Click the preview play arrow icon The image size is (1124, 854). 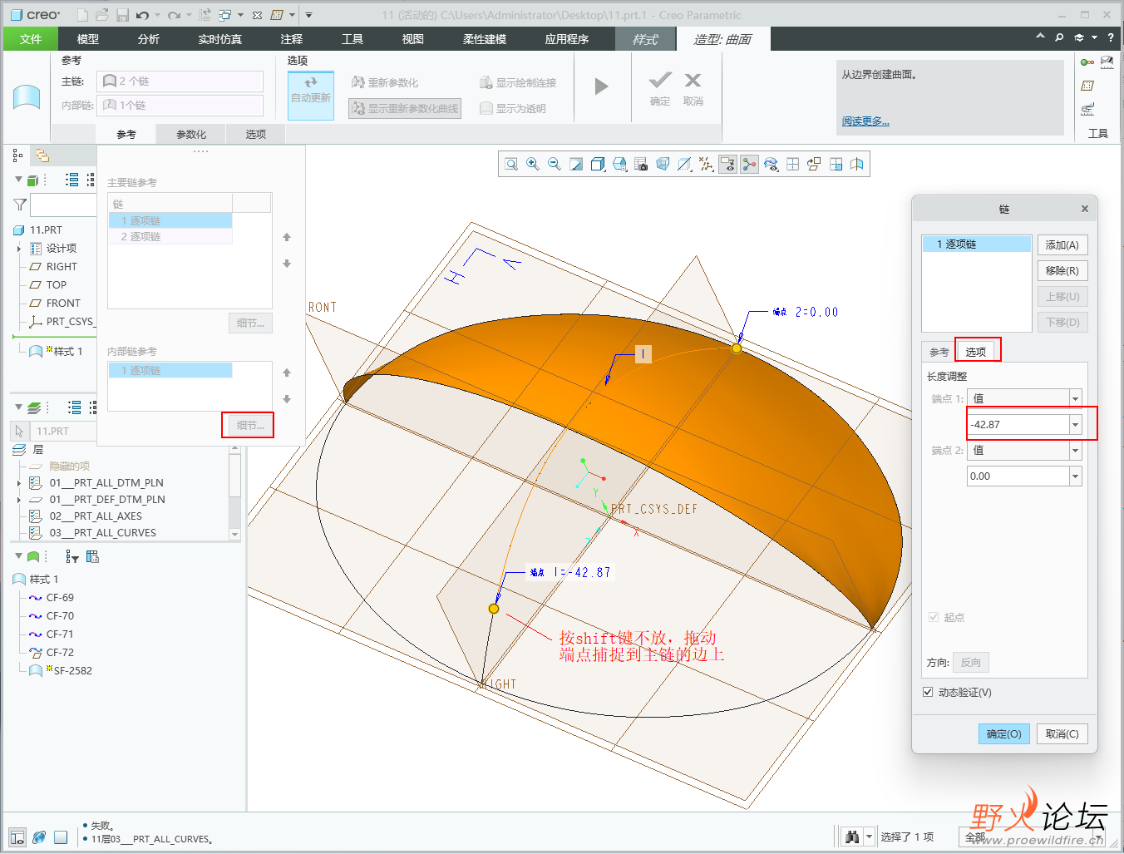602,86
